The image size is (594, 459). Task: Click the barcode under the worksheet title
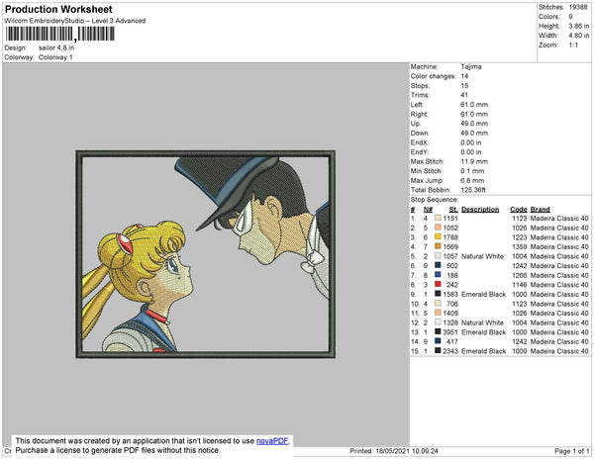pyautogui.click(x=59, y=34)
